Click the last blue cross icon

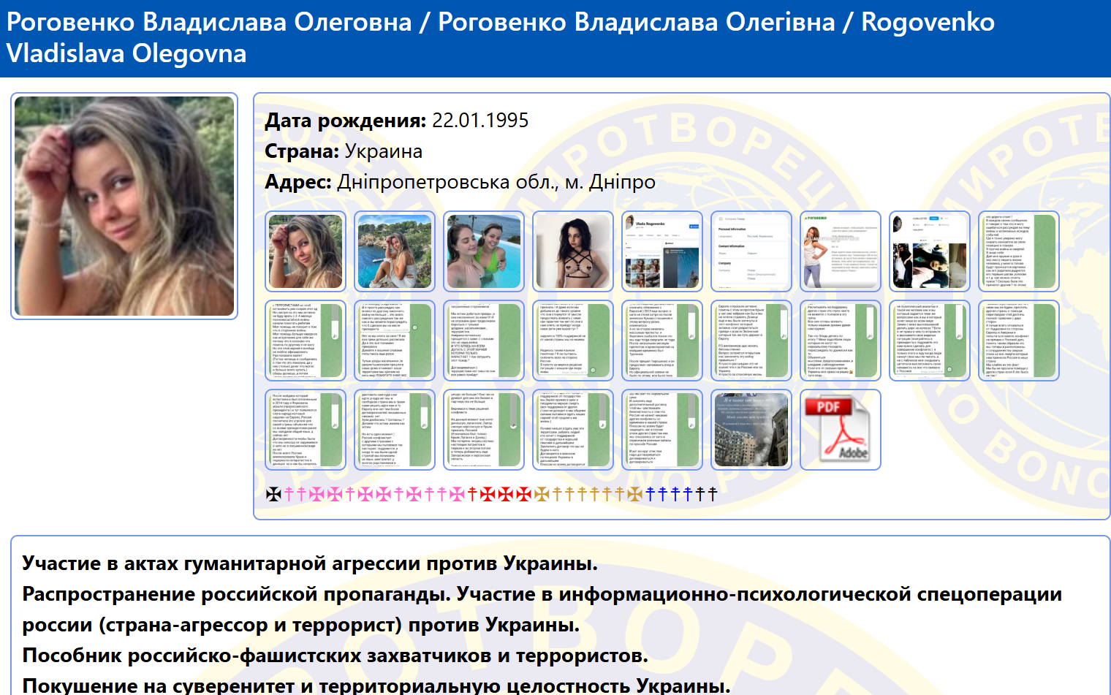coord(688,495)
